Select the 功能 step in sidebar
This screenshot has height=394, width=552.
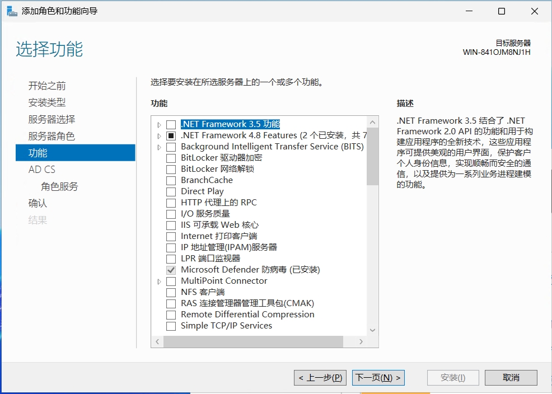[76, 153]
